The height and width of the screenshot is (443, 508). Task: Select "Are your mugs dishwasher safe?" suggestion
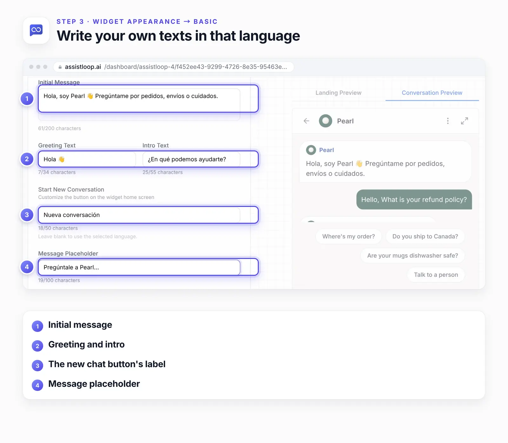point(412,255)
